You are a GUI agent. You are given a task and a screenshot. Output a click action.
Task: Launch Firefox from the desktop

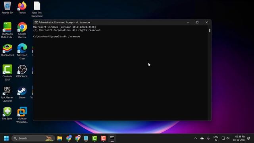pos(22,8)
